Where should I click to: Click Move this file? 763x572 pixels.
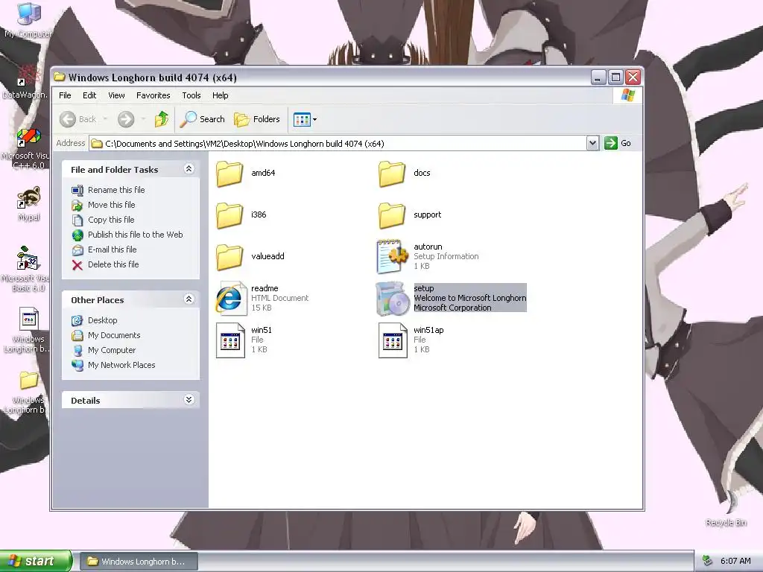tap(103, 205)
